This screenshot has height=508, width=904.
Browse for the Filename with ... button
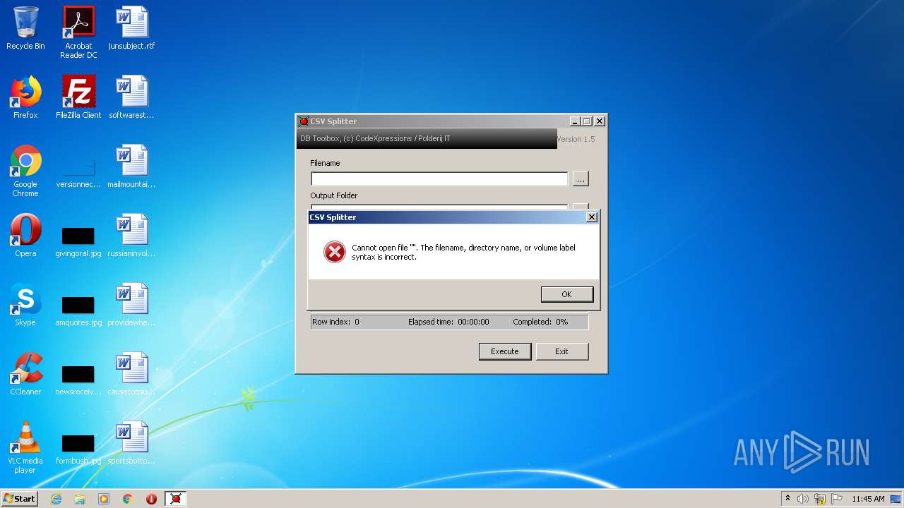pyautogui.click(x=581, y=179)
